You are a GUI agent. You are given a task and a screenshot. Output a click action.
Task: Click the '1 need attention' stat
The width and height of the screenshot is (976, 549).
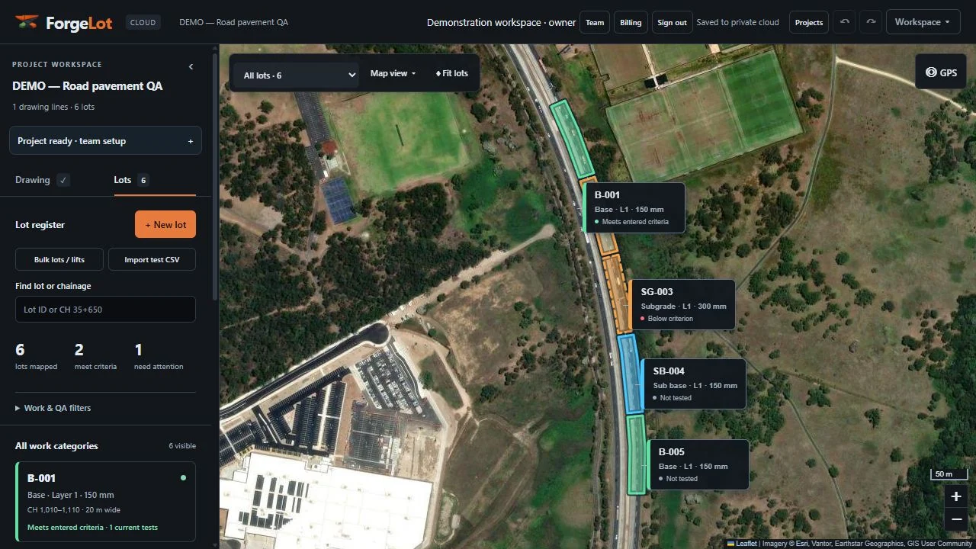coord(159,358)
